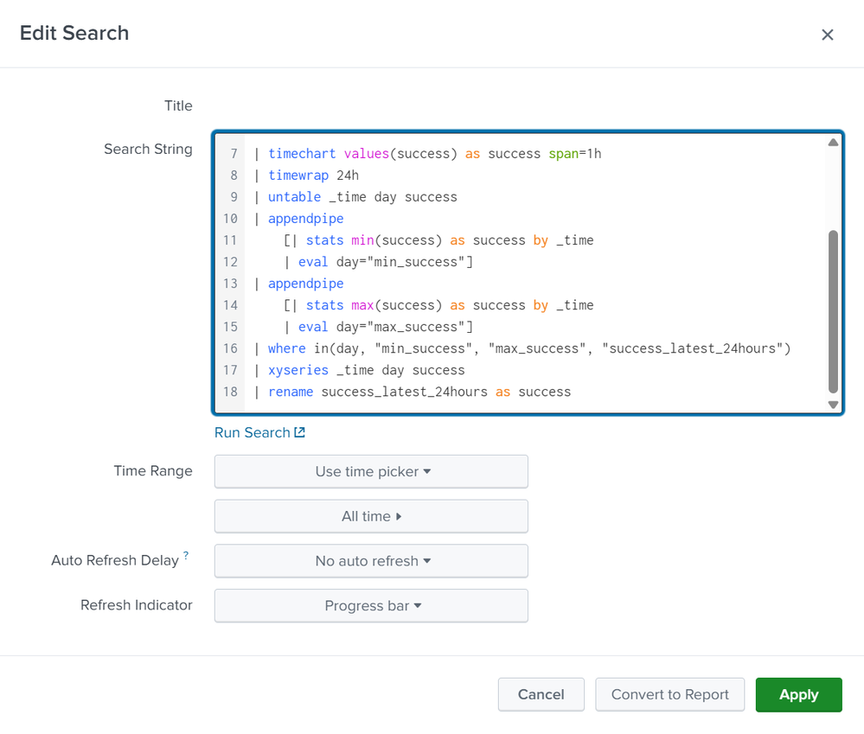
Task: Click the scrollbar up arrow in editor
Action: (x=833, y=141)
